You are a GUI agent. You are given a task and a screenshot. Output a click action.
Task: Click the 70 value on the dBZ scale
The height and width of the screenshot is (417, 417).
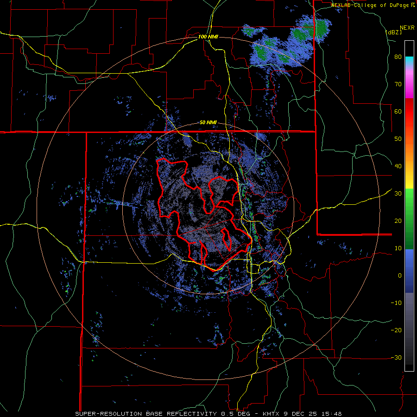(x=398, y=84)
